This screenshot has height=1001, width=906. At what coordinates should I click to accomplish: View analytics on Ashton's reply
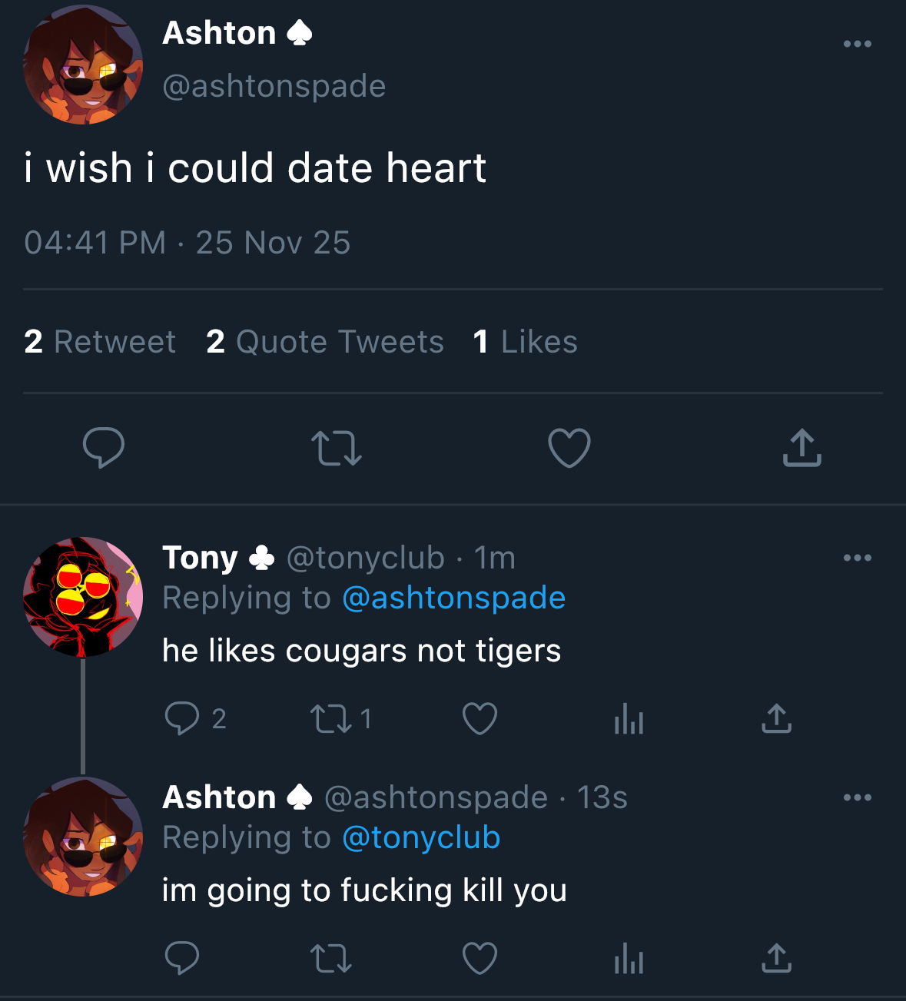click(x=628, y=958)
